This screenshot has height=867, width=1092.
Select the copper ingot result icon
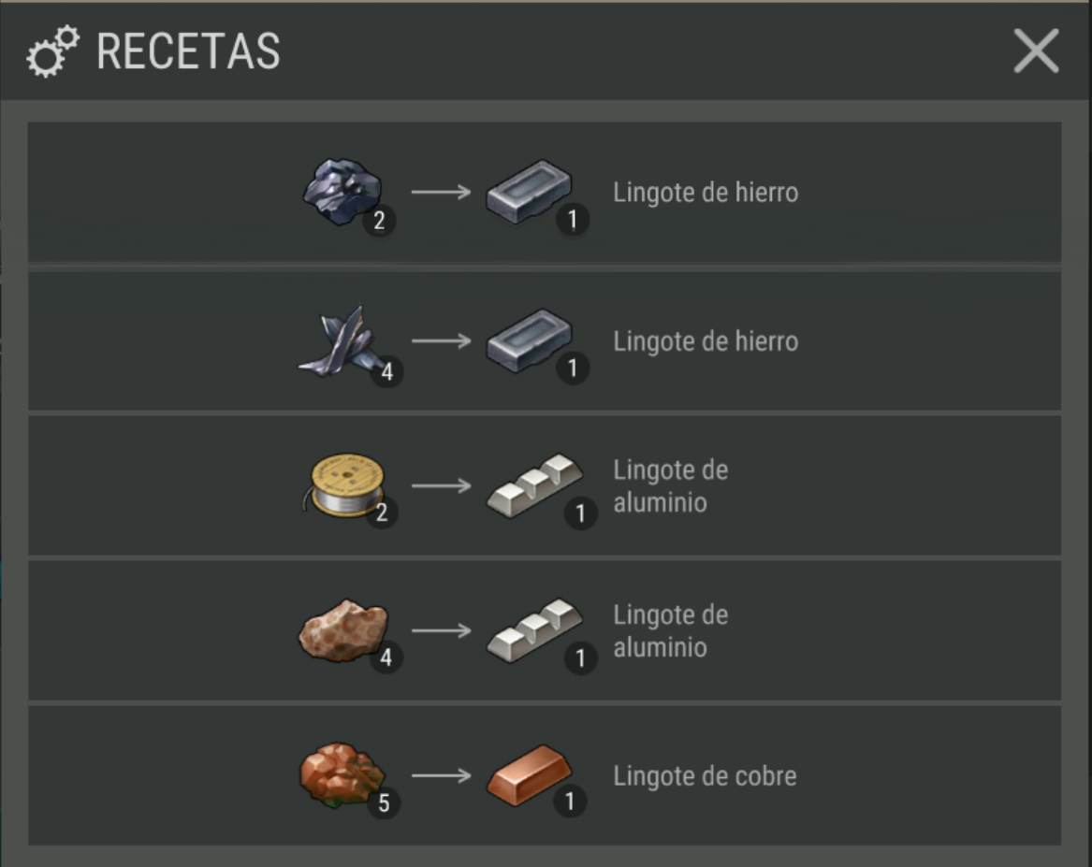click(530, 775)
